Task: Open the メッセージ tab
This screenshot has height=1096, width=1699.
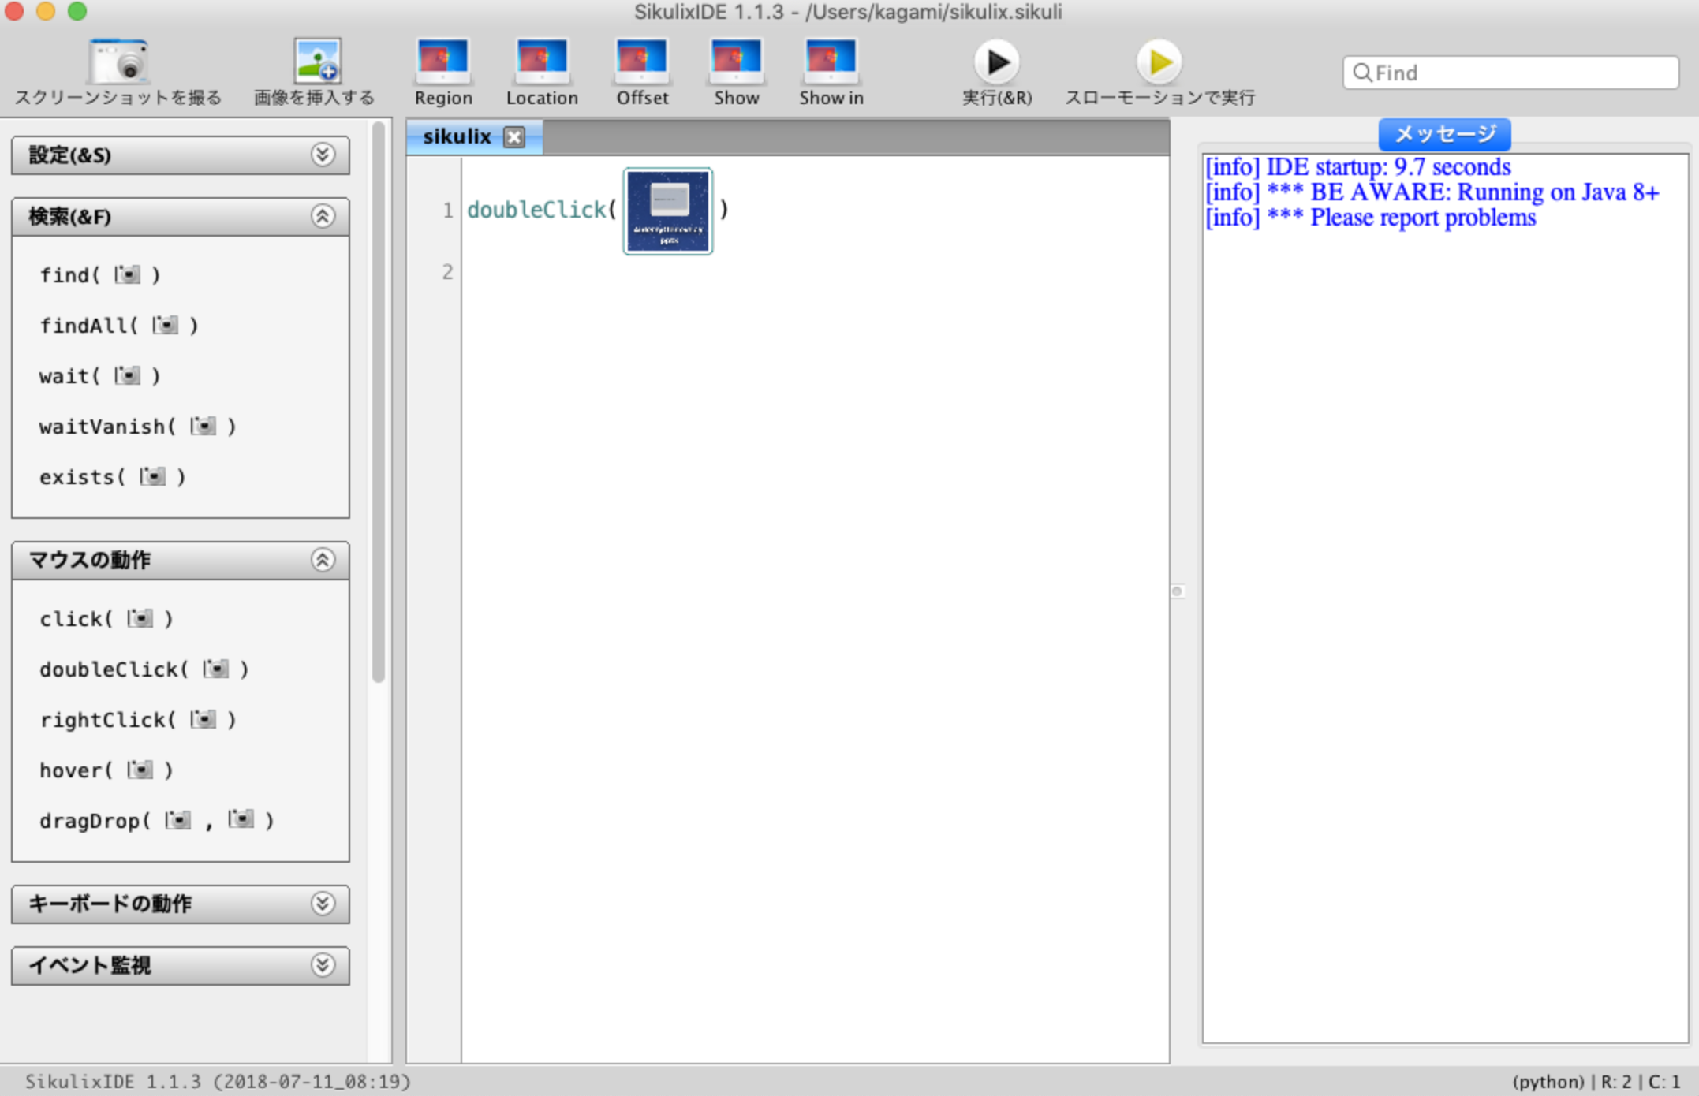Action: [1444, 132]
